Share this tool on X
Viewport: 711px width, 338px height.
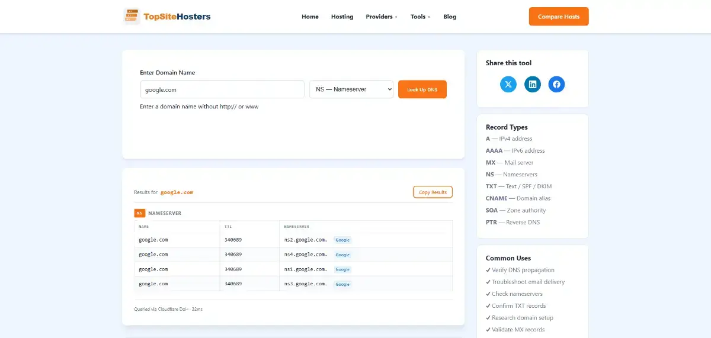508,84
